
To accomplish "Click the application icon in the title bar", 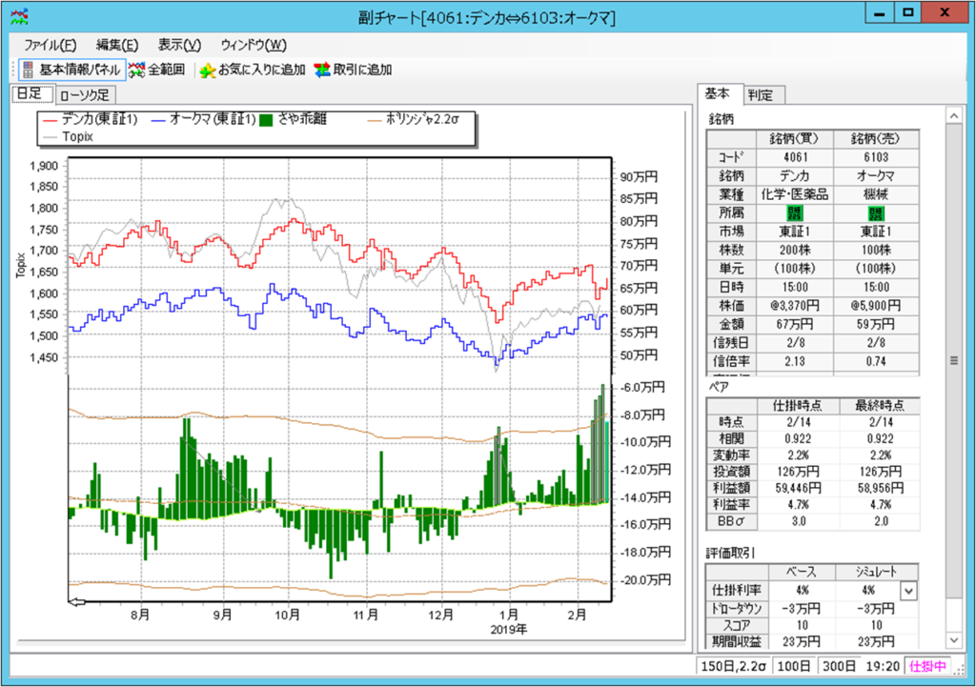I will pyautogui.click(x=18, y=16).
